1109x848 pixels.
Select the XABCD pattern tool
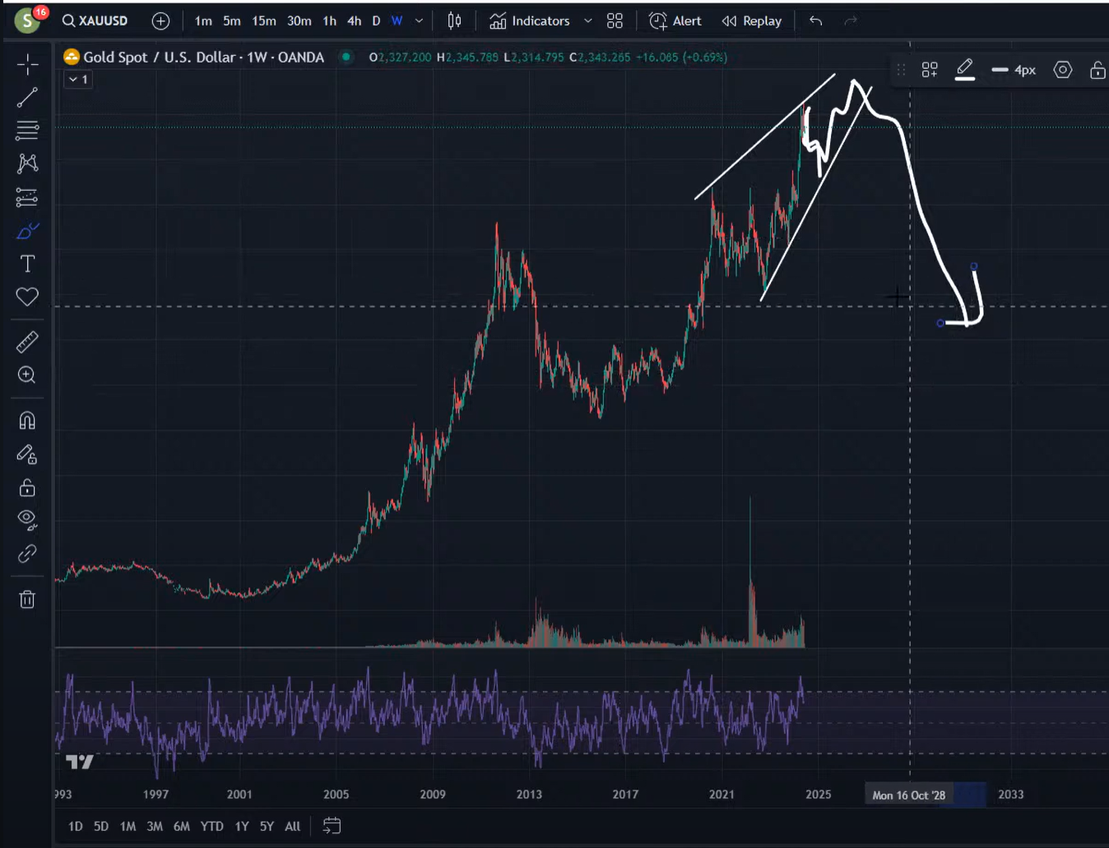tap(27, 164)
